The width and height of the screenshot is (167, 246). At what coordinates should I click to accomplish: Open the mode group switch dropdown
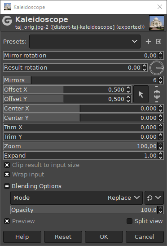click(x=154, y=198)
